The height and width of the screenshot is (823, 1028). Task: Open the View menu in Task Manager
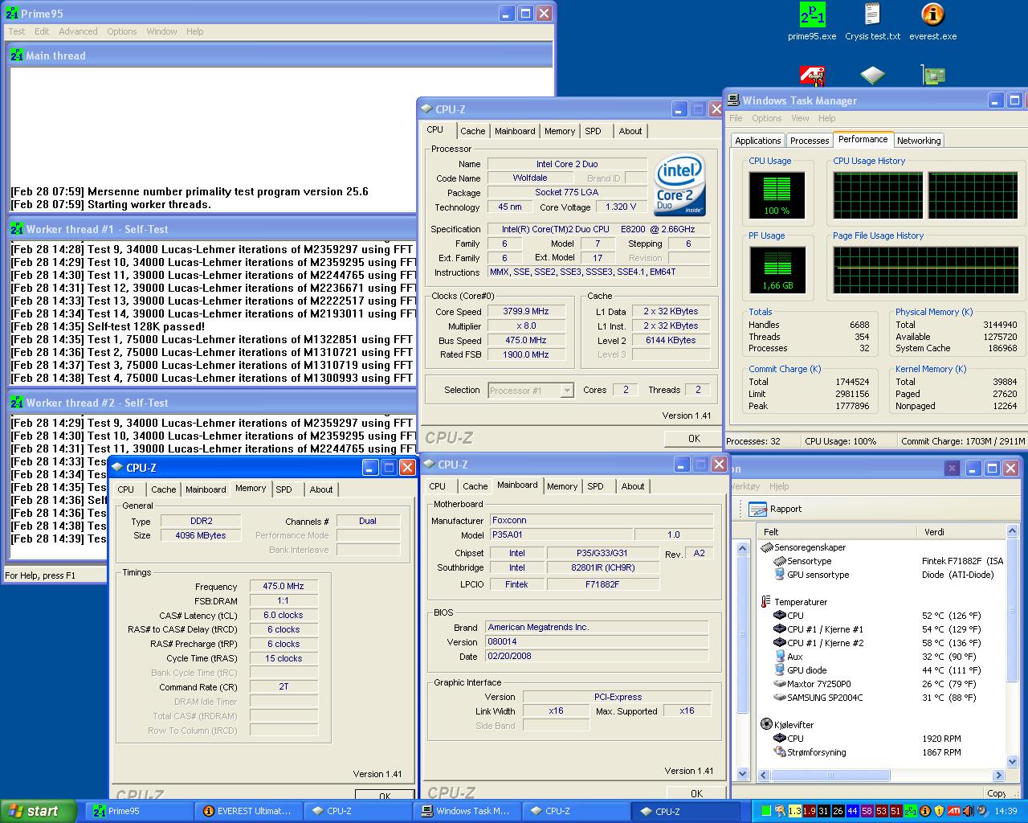[x=800, y=118]
